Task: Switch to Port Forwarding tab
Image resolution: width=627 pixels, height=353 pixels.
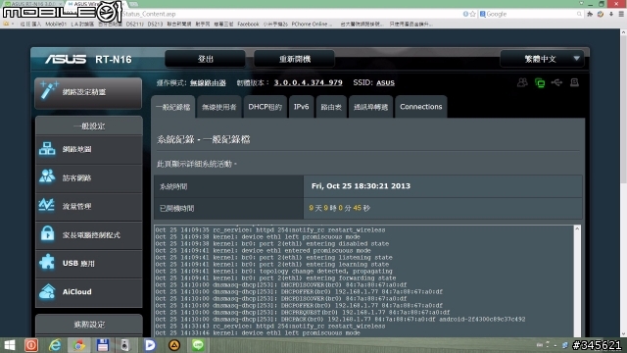Action: pyautogui.click(x=370, y=107)
